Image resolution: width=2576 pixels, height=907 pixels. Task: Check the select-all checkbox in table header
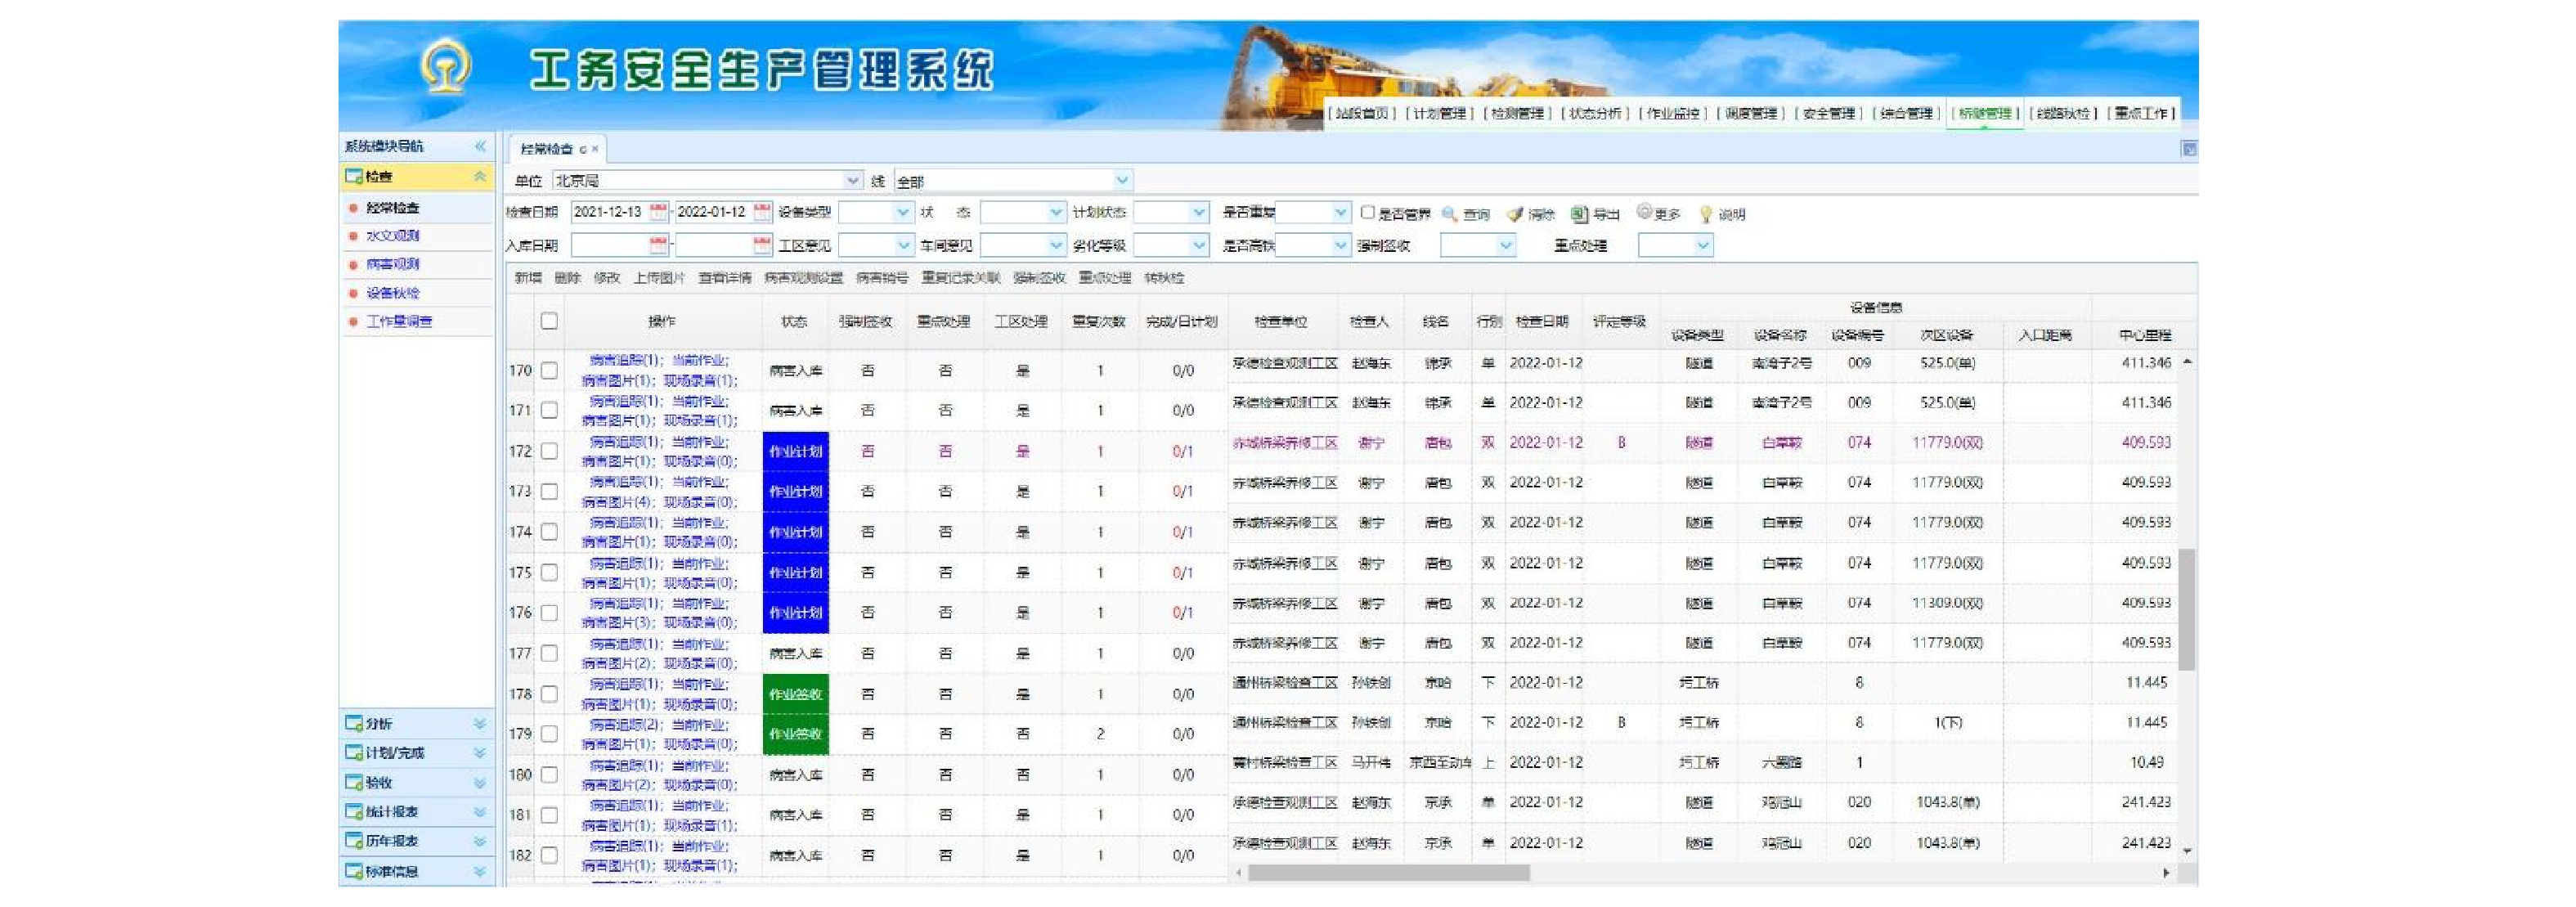(x=549, y=321)
